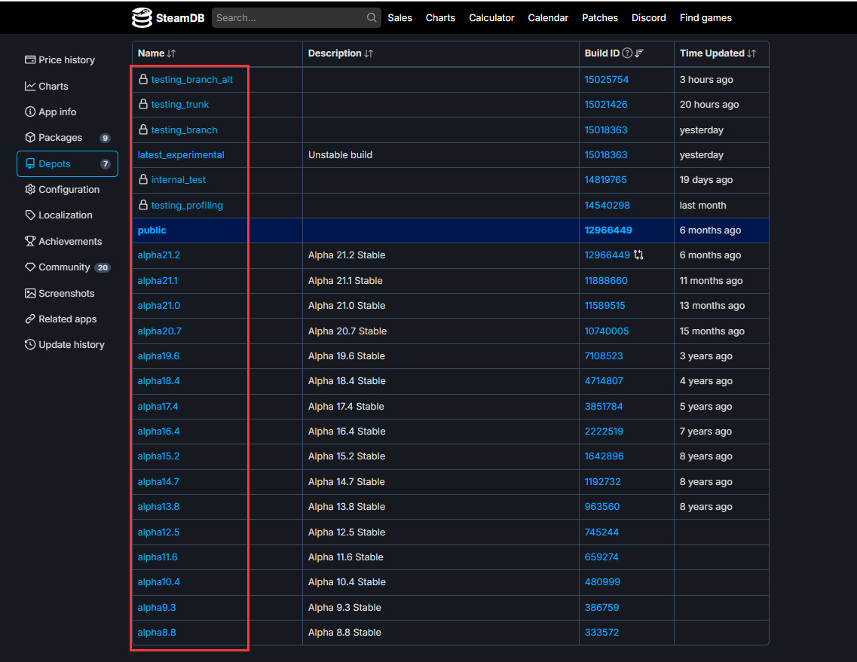The width and height of the screenshot is (857, 662).
Task: Sort by Time Updated arrows icon
Action: point(751,53)
